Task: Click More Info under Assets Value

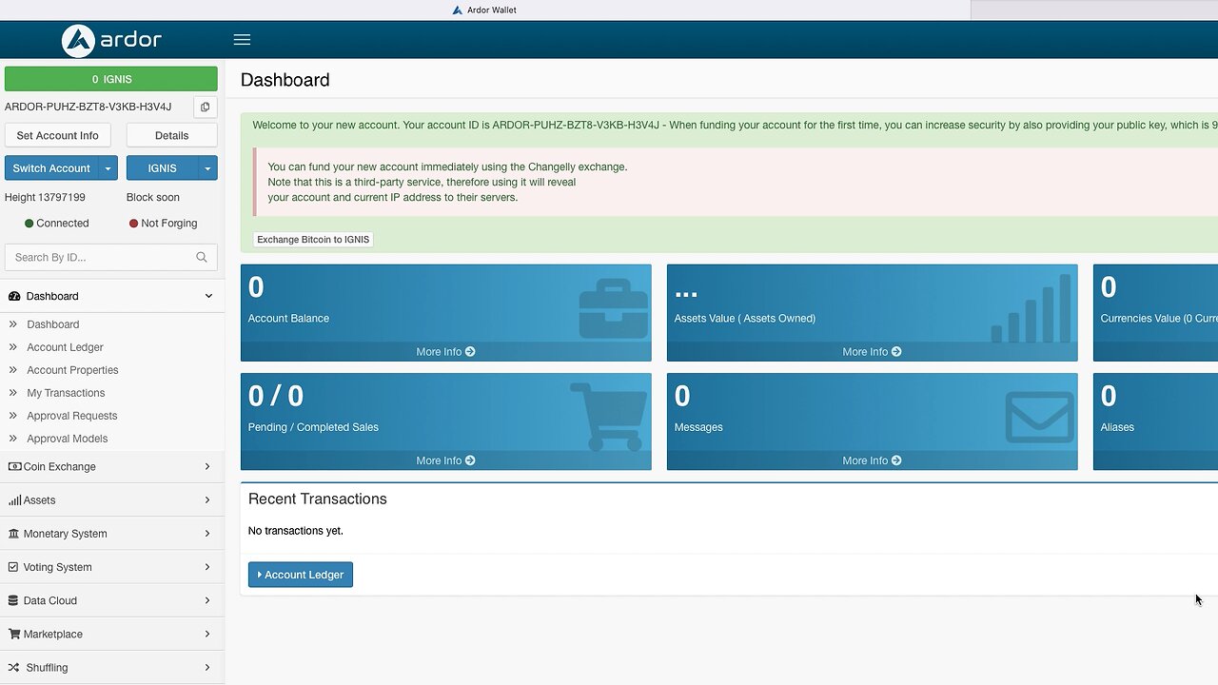Action: click(x=872, y=352)
